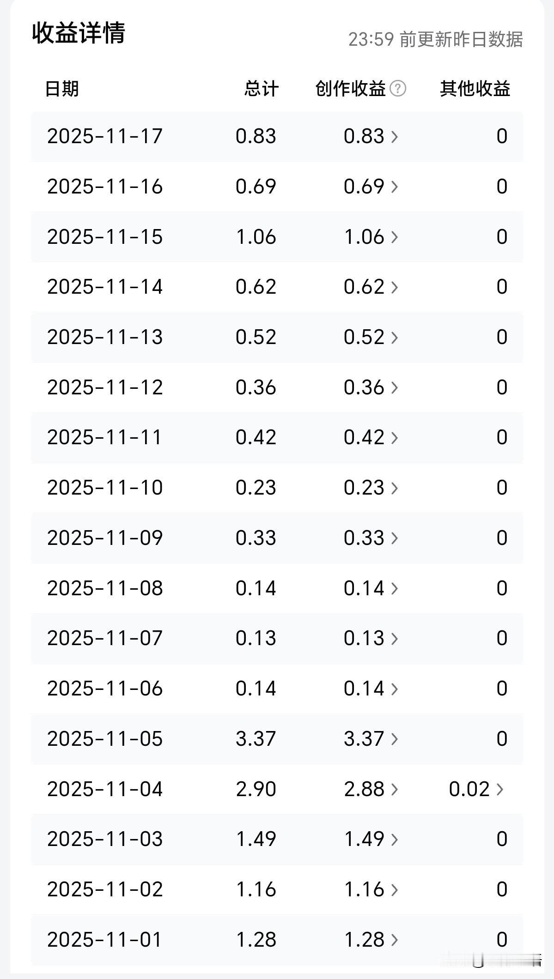
Task: Open 0.14 creation earnings for 2025-11-08
Action: click(x=394, y=588)
